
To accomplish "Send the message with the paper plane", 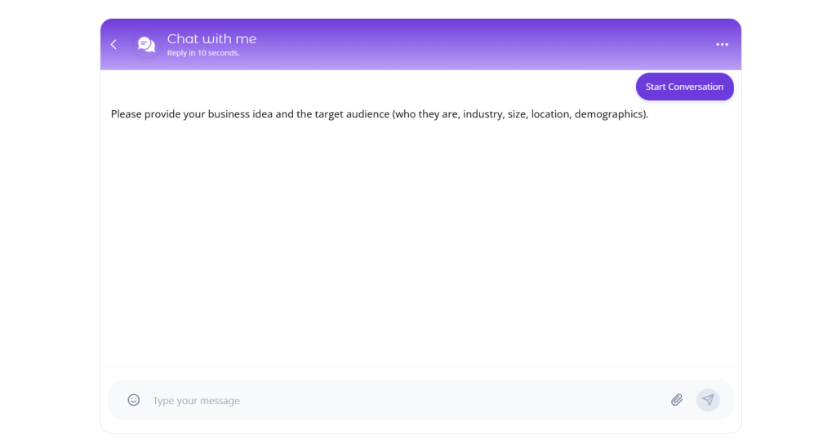I will (708, 400).
